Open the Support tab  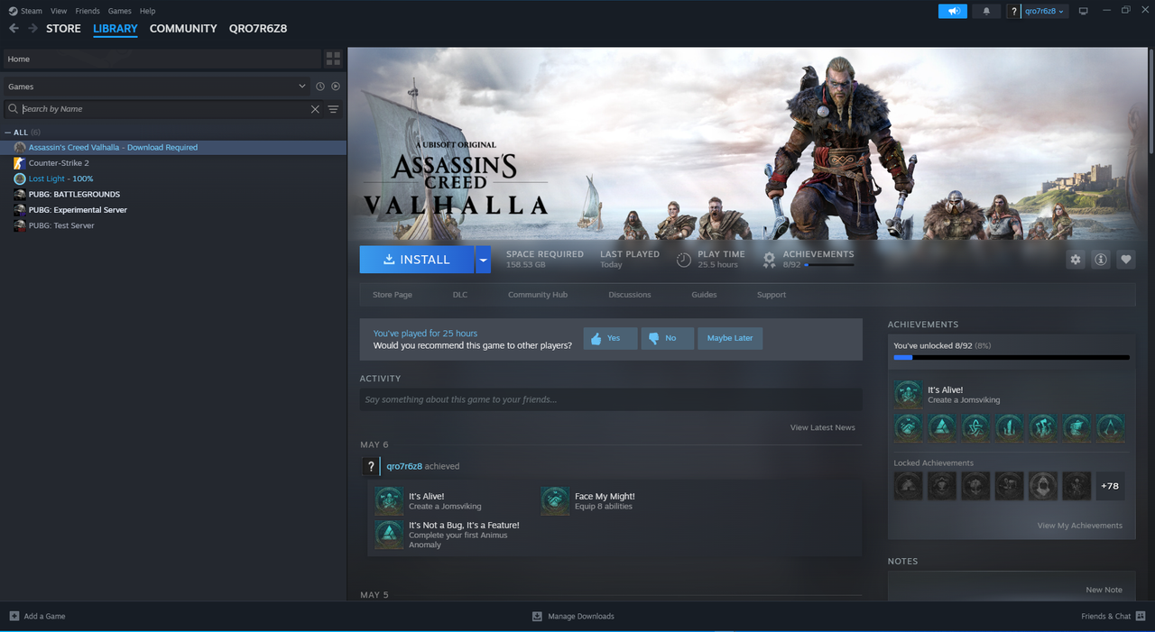[772, 295]
